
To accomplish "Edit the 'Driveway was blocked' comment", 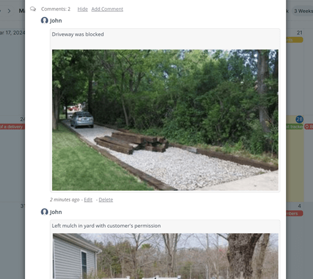I will (x=88, y=200).
